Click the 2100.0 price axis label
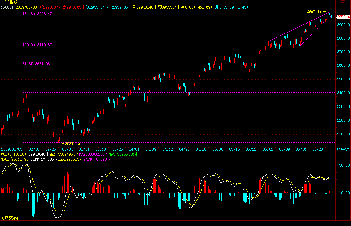 click(x=343, y=134)
